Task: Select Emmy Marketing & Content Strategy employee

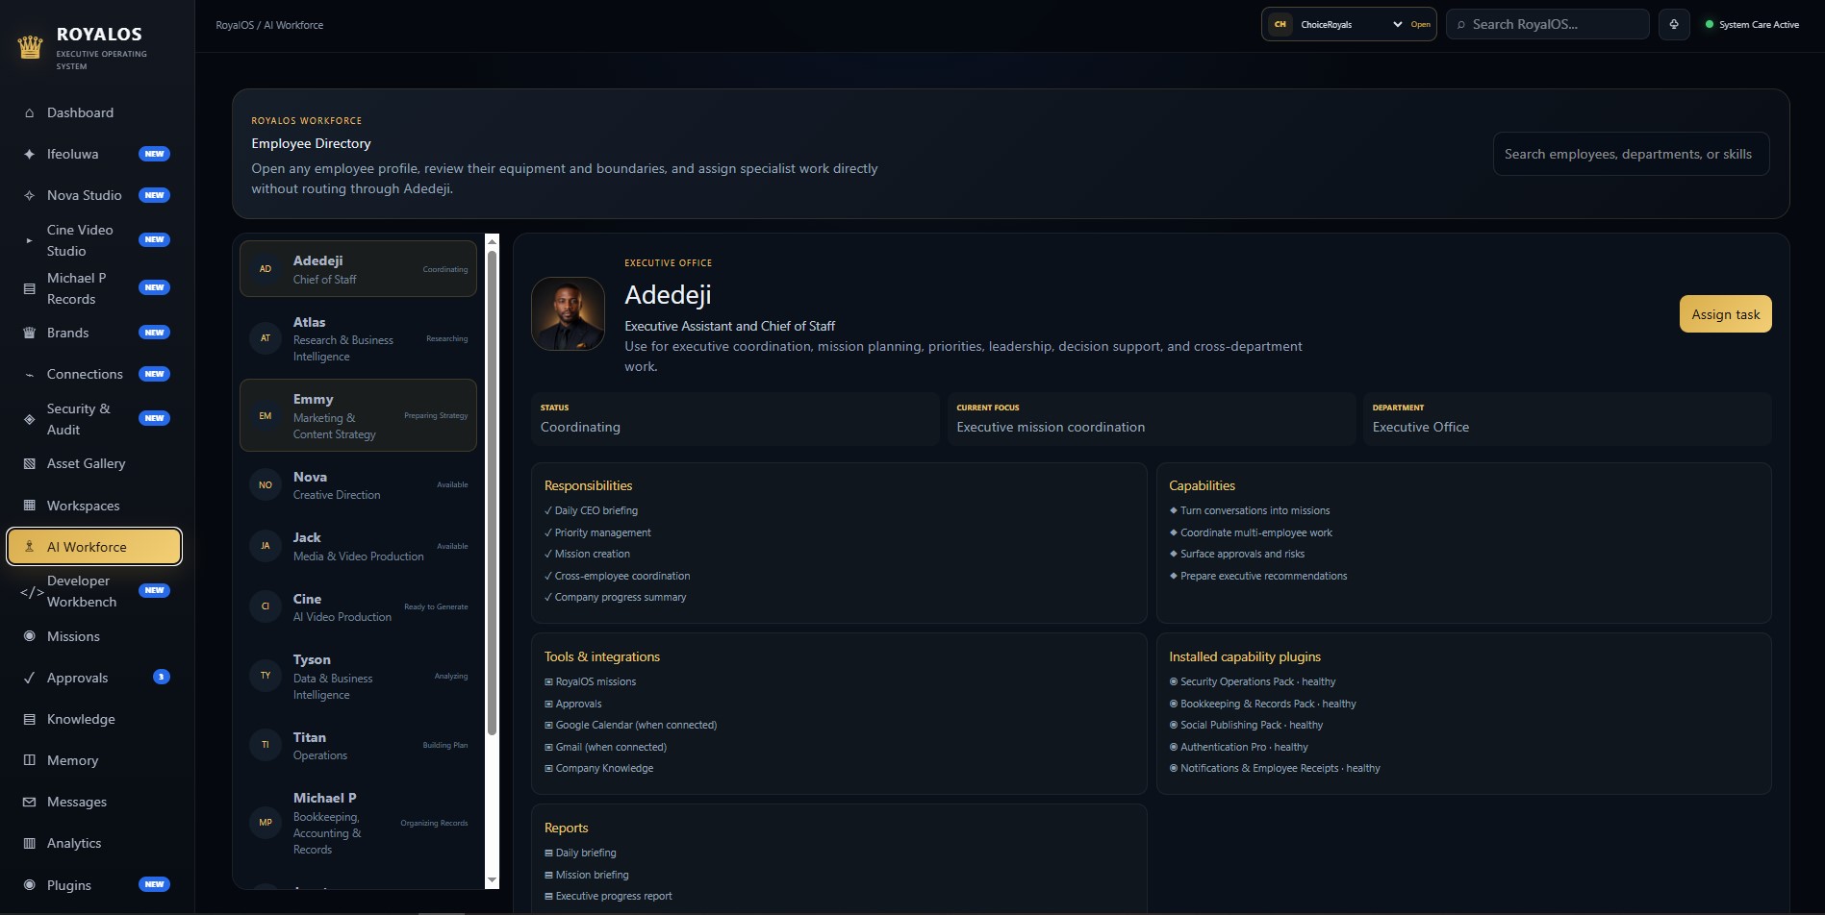Action: tap(358, 415)
